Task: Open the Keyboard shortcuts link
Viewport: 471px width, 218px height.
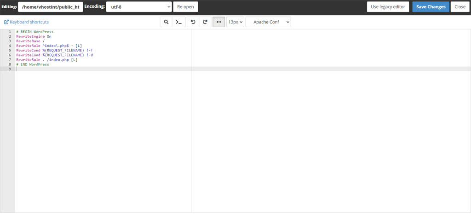Action: [26, 22]
